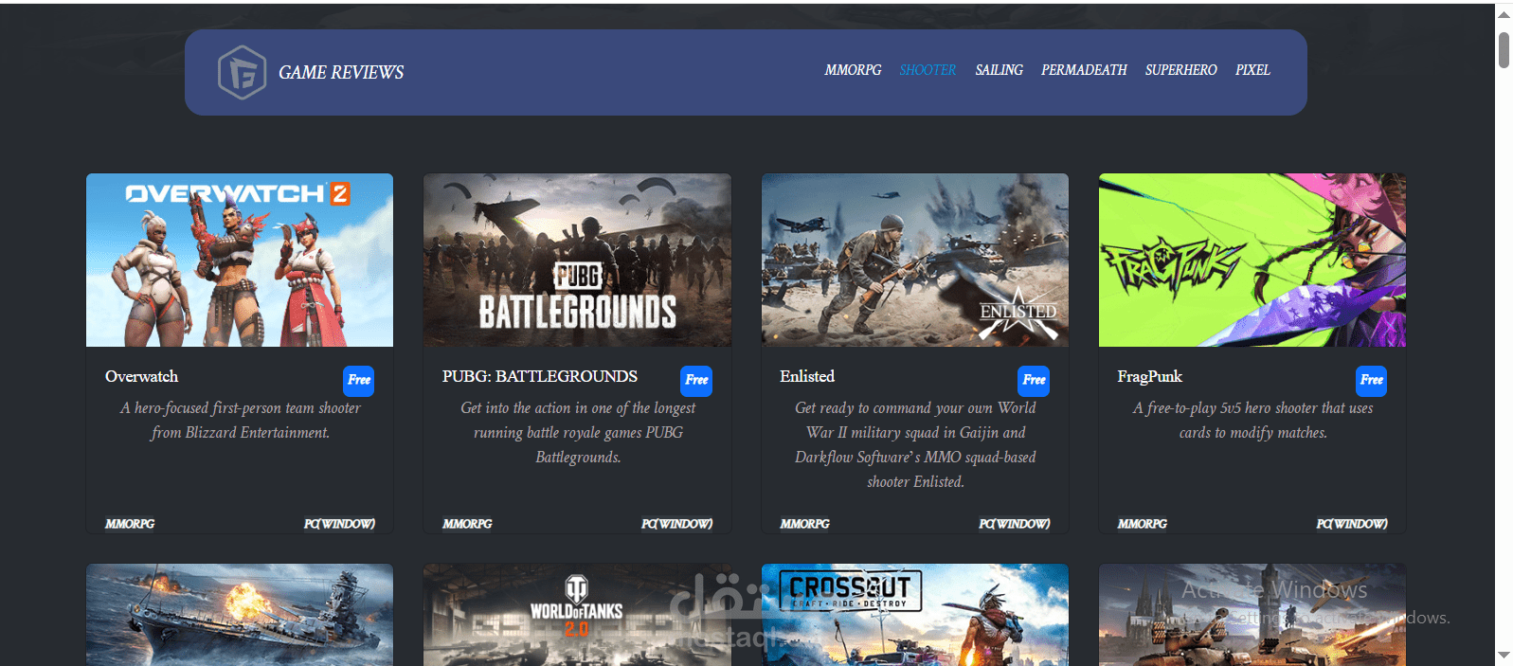The width and height of the screenshot is (1513, 666).
Task: Select the Enlisted game title
Action: click(x=807, y=376)
